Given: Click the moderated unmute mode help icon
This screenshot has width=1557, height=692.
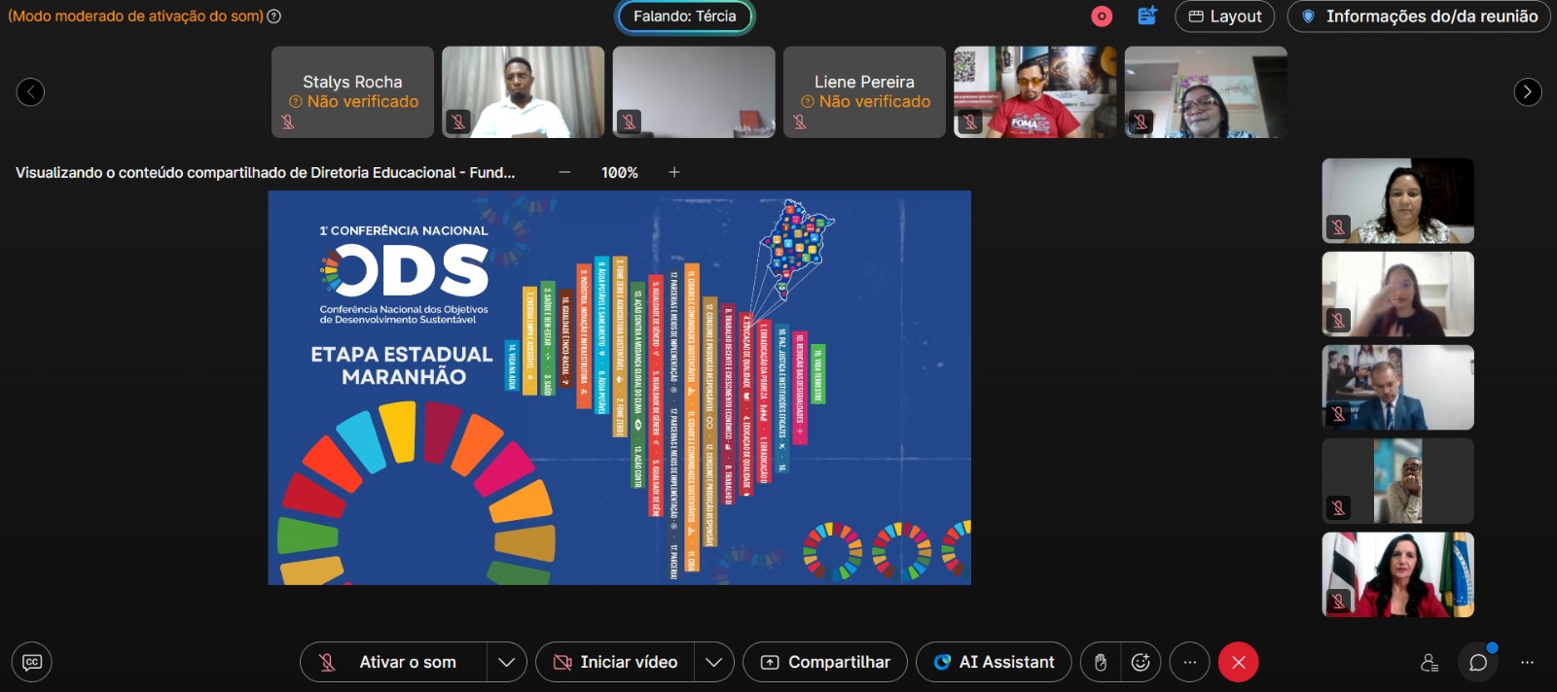Looking at the screenshot, I should [274, 17].
